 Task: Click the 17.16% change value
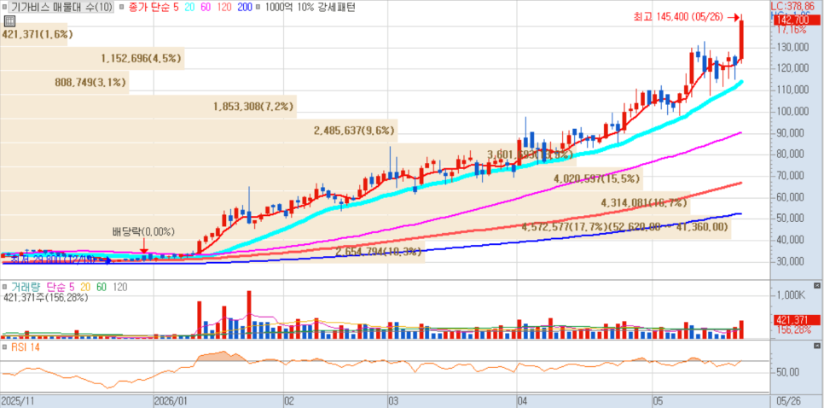792,30
